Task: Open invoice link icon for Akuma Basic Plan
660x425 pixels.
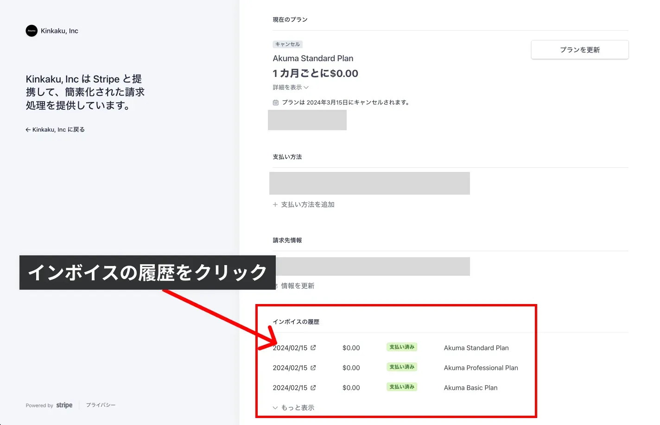Action: [x=313, y=387]
